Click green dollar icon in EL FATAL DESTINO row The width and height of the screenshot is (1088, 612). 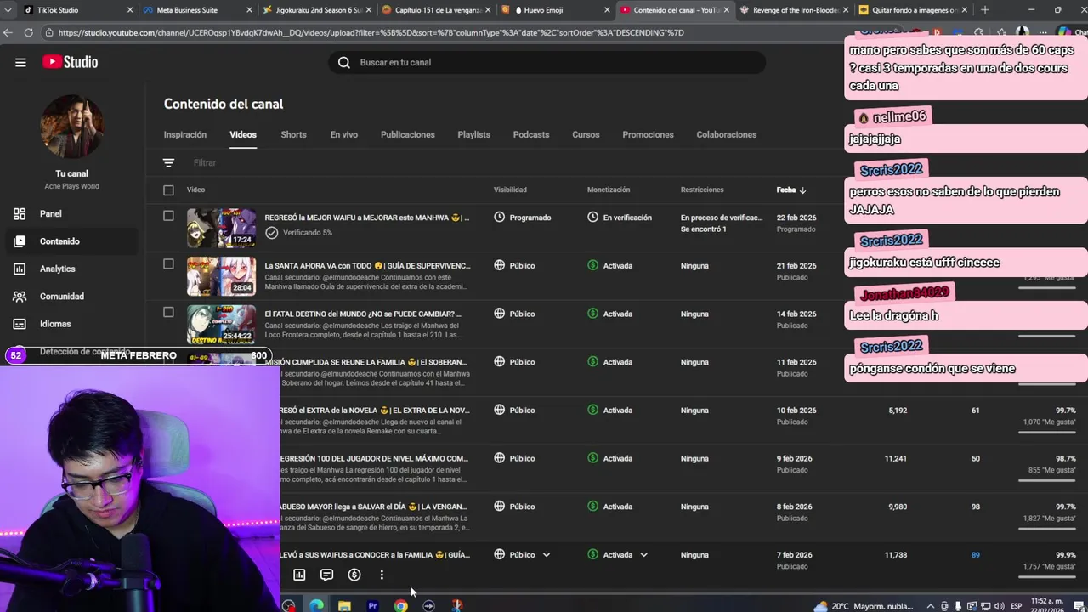pos(592,314)
